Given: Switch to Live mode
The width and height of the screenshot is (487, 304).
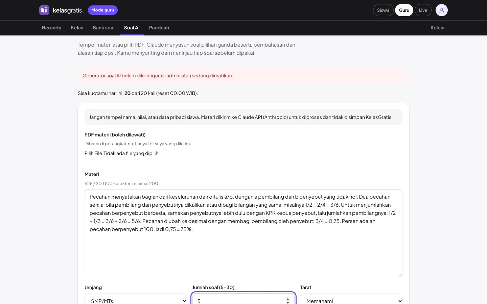Looking at the screenshot, I should [423, 10].
